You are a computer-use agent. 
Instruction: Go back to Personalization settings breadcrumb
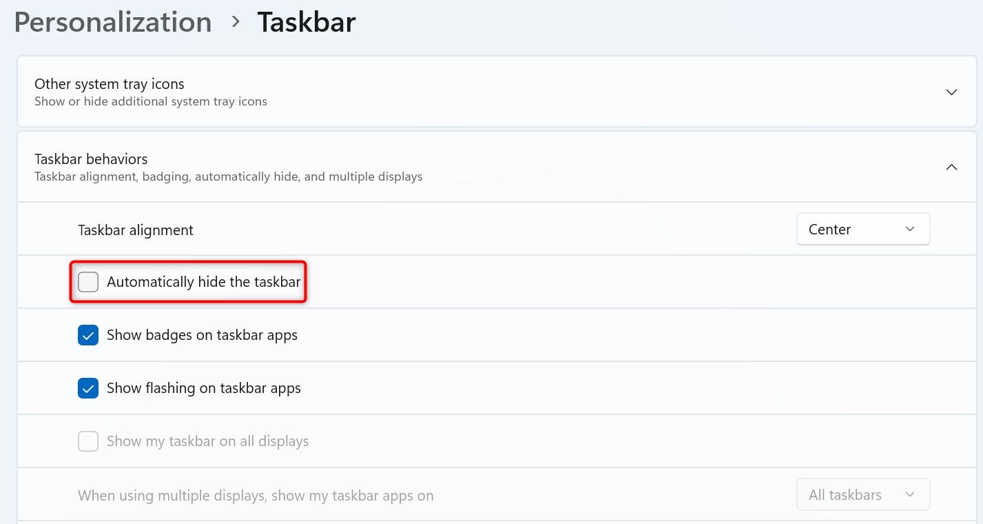[113, 22]
